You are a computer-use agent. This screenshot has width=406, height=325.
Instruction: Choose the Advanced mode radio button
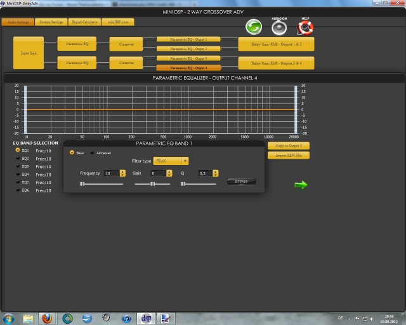click(92, 152)
